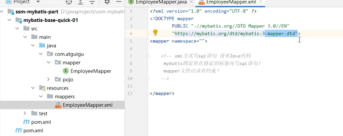The width and height of the screenshot is (343, 136).
Task: Select the resources folder
Action: click(58, 88)
